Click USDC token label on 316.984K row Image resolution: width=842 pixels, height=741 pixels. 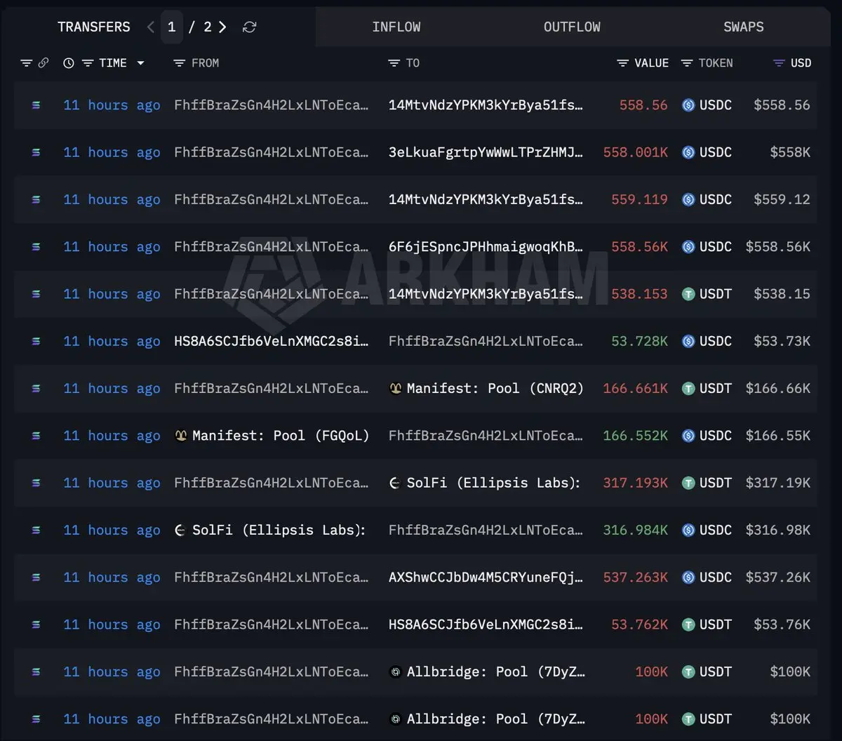pos(716,530)
